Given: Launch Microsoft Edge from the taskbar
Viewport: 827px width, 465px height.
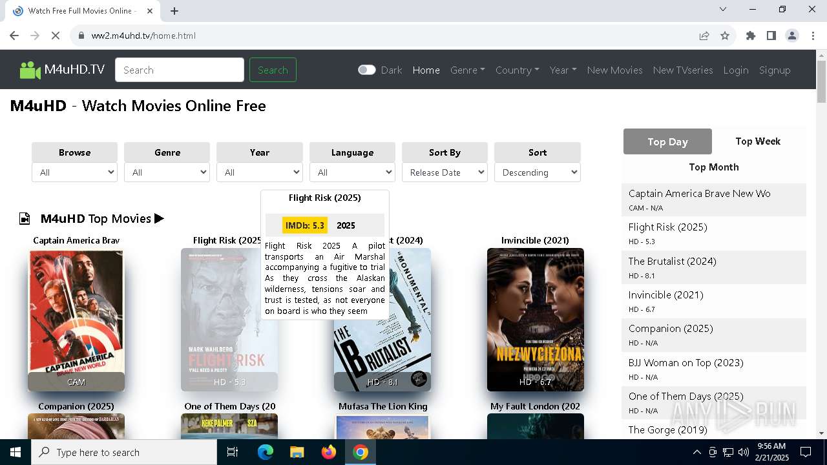Looking at the screenshot, I should [266, 452].
